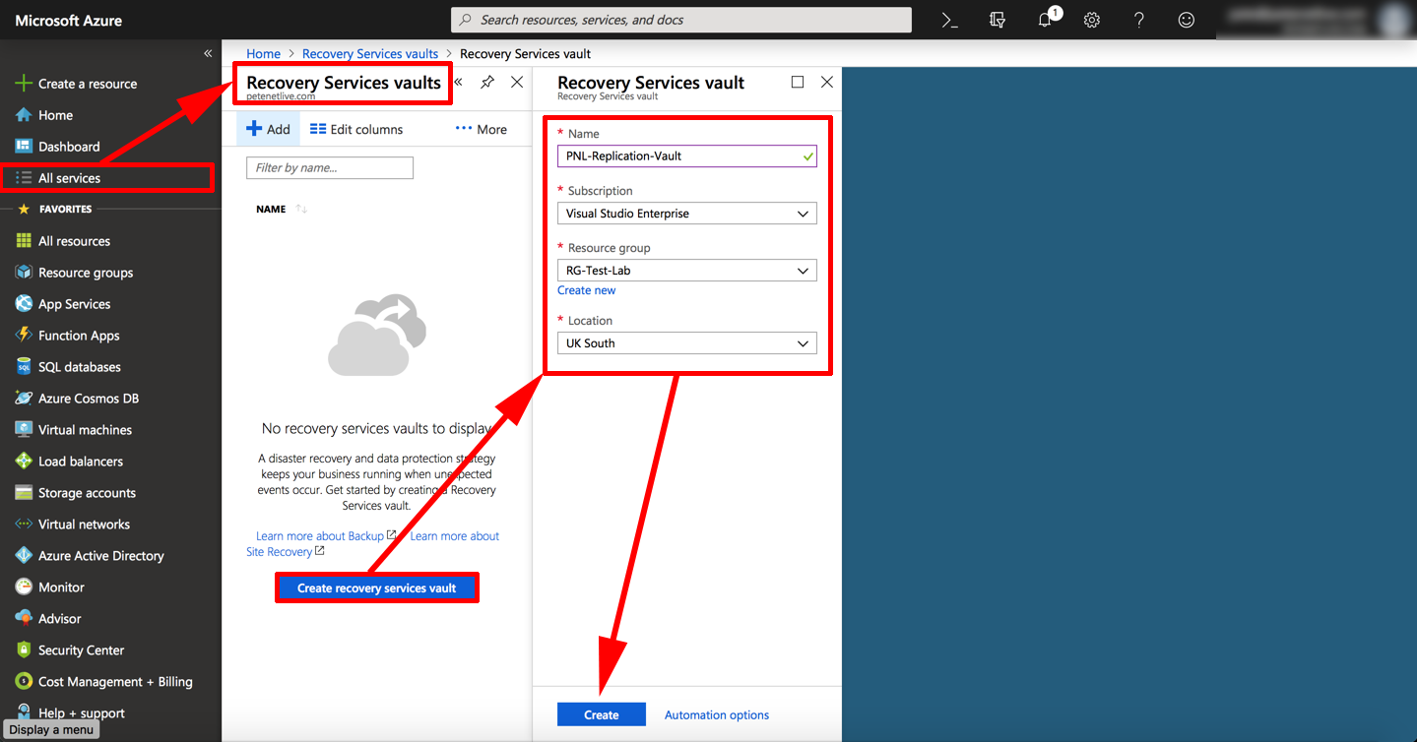
Task: Click the Virtual networks icon
Action: [24, 525]
